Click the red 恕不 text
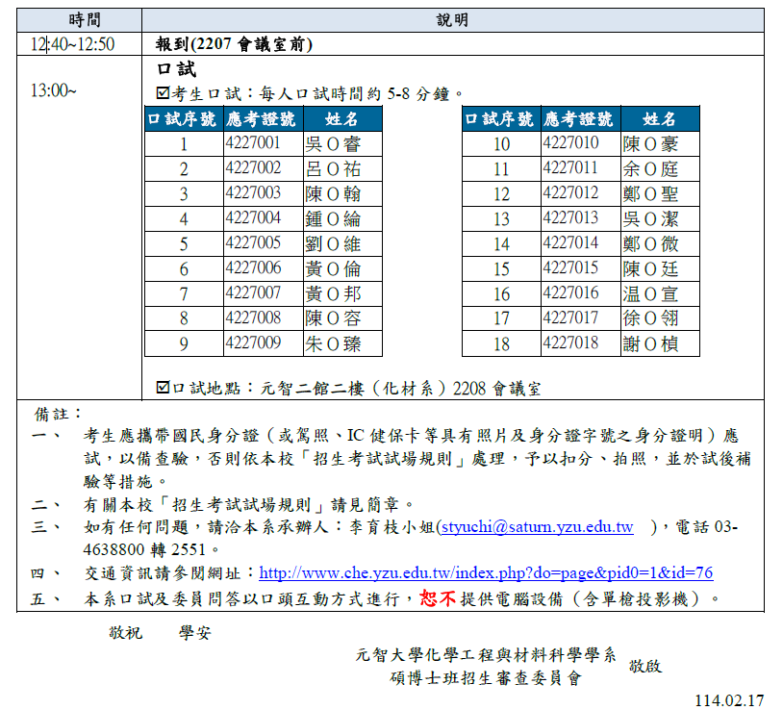This screenshot has height=710, width=783. click(438, 597)
